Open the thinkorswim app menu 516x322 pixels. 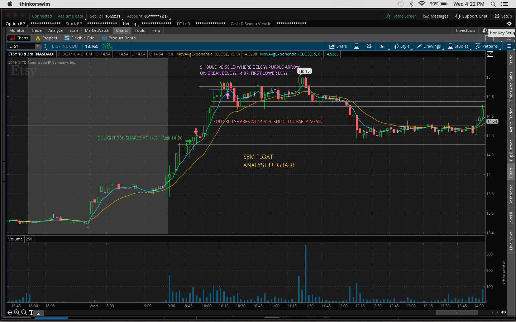pyautogui.click(x=35, y=4)
